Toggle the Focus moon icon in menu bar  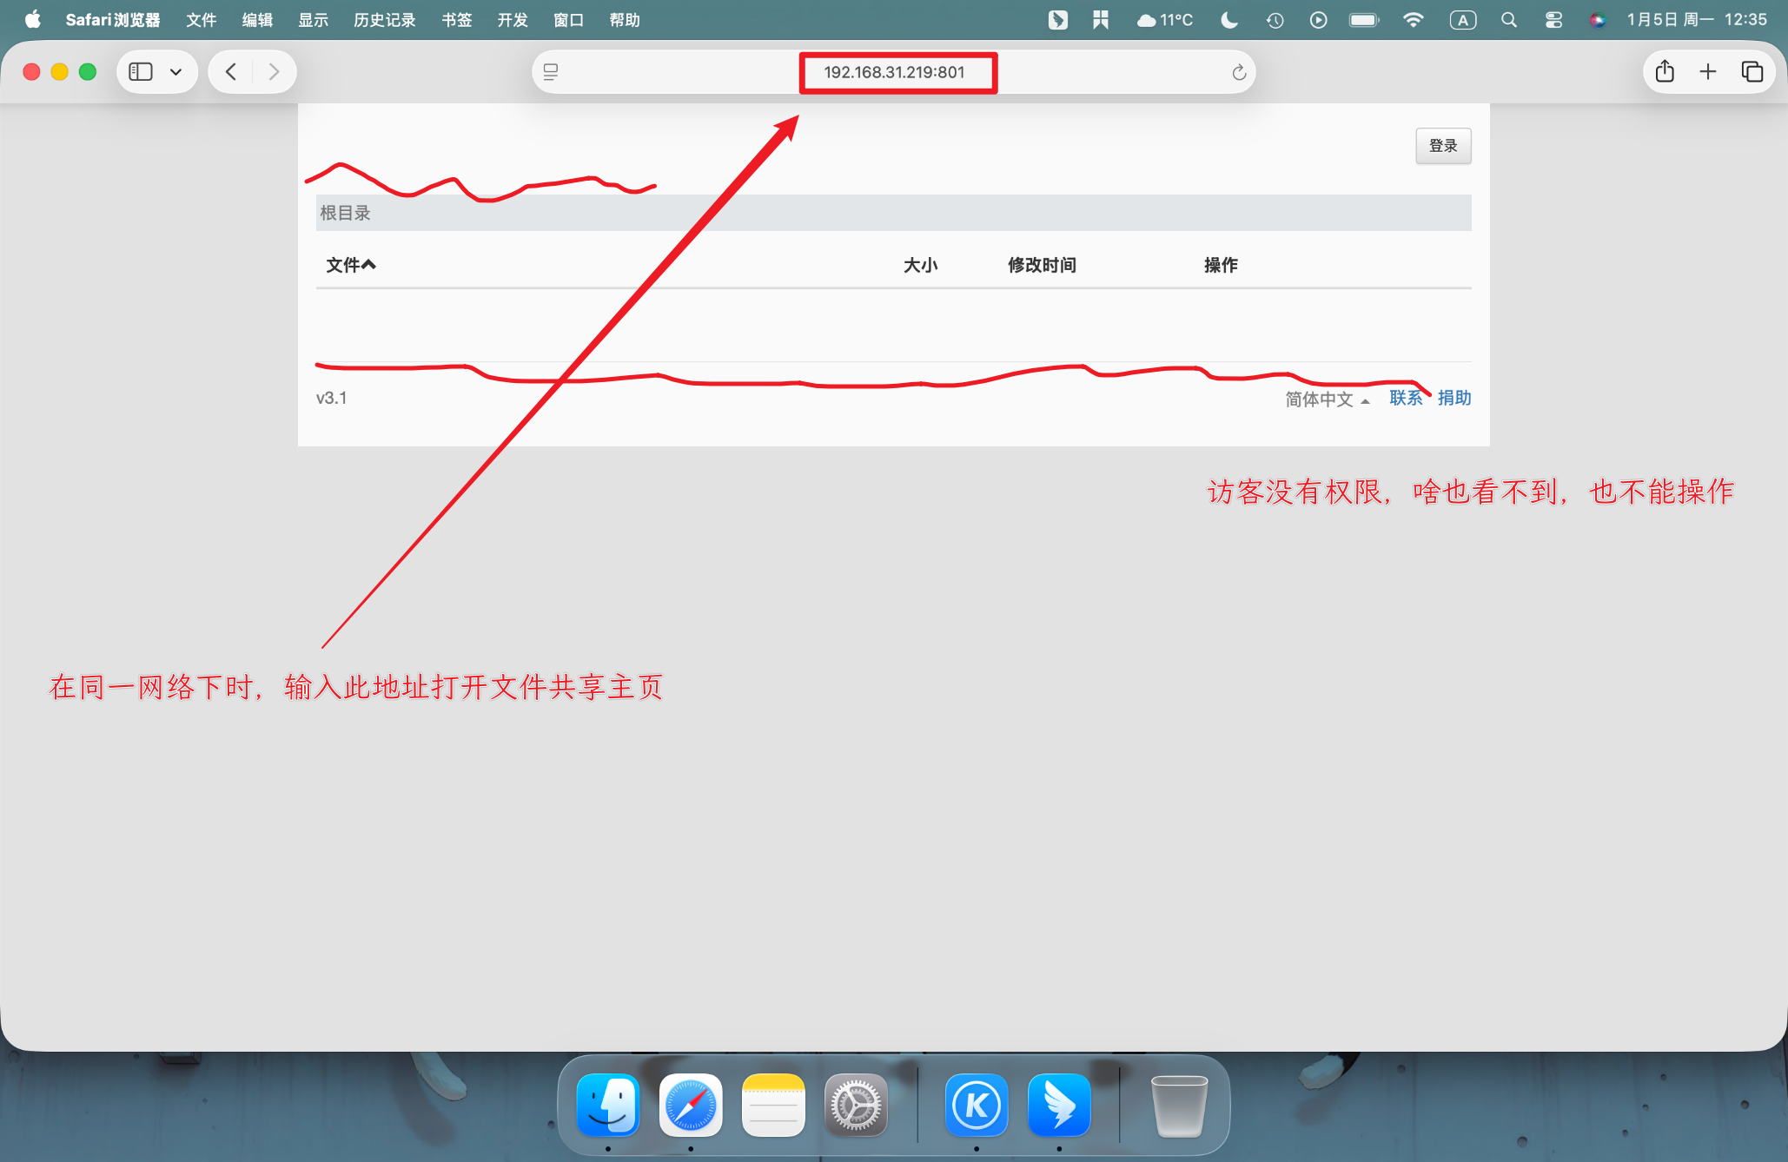[x=1229, y=19]
